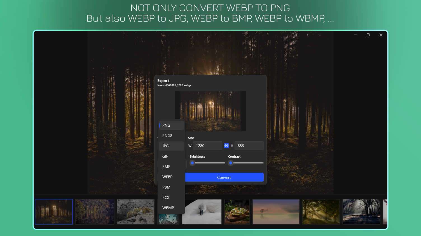Click the file name forest-1868885_1280.webp

tap(174, 85)
